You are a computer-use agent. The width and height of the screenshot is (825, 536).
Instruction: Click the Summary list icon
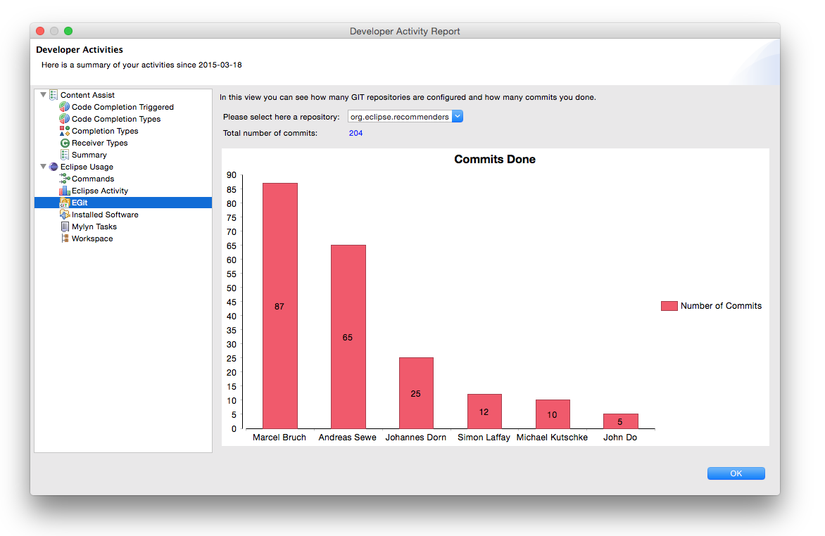pos(64,155)
